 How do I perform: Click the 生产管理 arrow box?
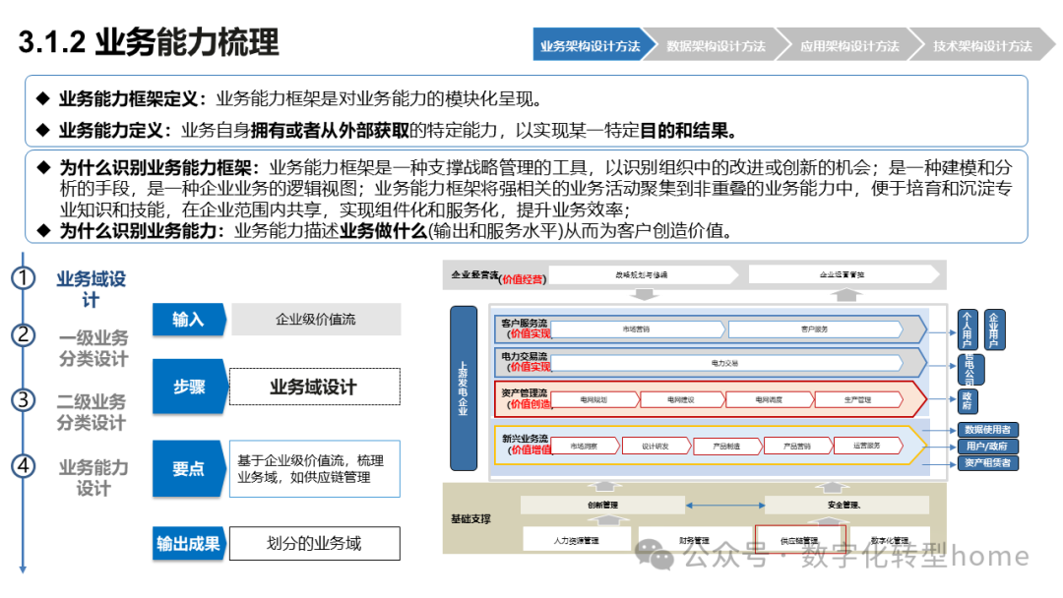[x=858, y=399]
